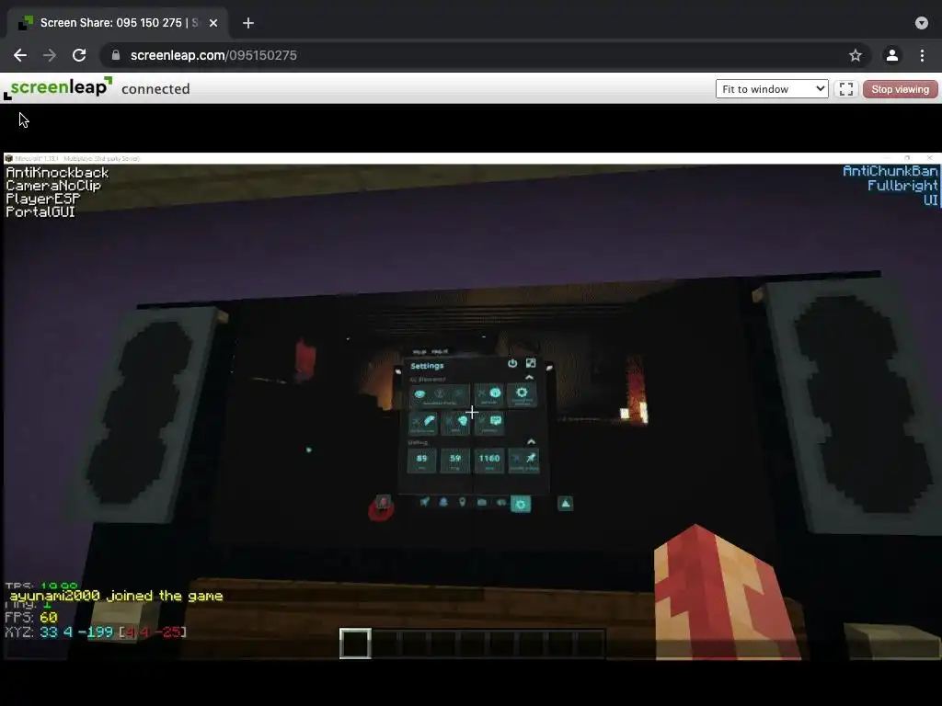942x706 pixels.
Task: Click the AntiKnockback module text
Action: point(57,173)
